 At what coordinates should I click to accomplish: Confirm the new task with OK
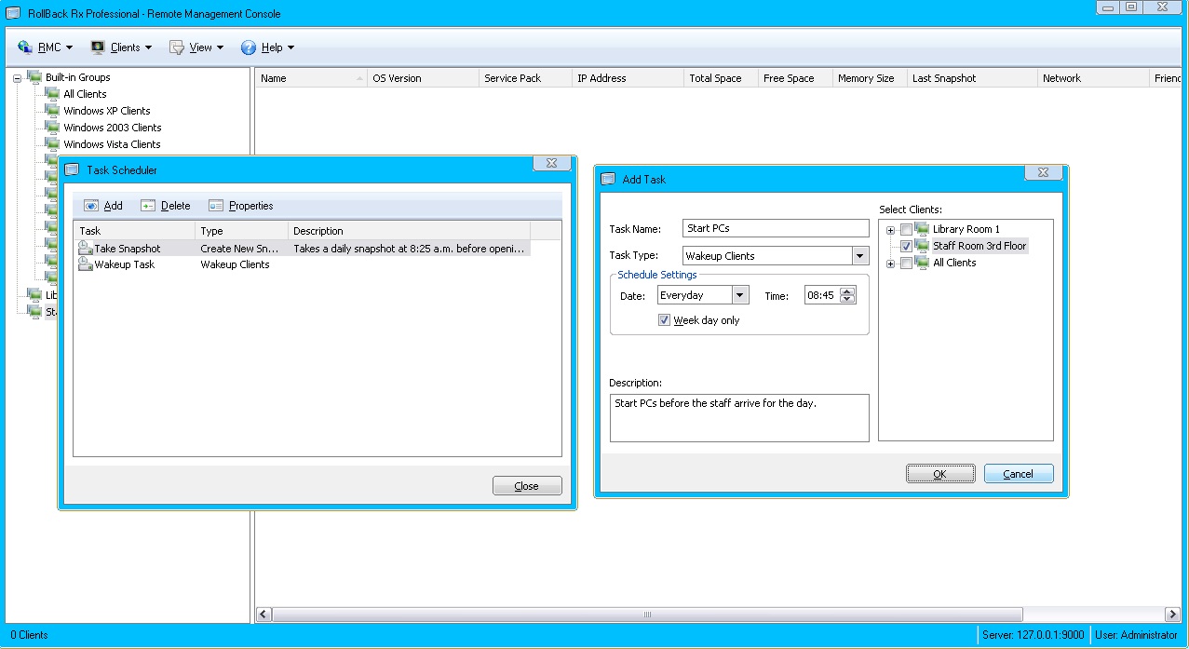click(x=940, y=474)
